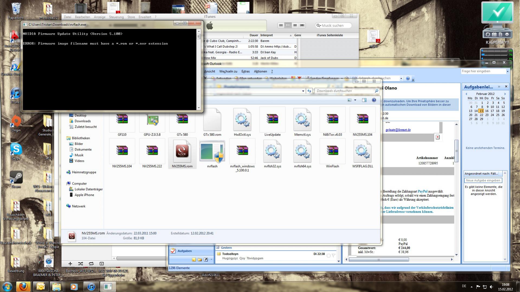
Task: Switch iTunes to Cover Flow view
Action: (x=302, y=25)
